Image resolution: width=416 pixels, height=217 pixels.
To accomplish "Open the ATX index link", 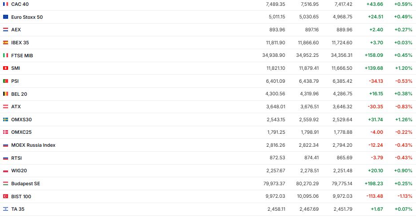I will (16, 107).
